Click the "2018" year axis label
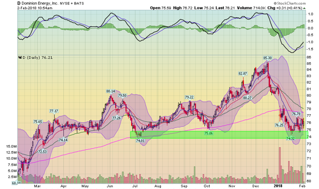 278,186
